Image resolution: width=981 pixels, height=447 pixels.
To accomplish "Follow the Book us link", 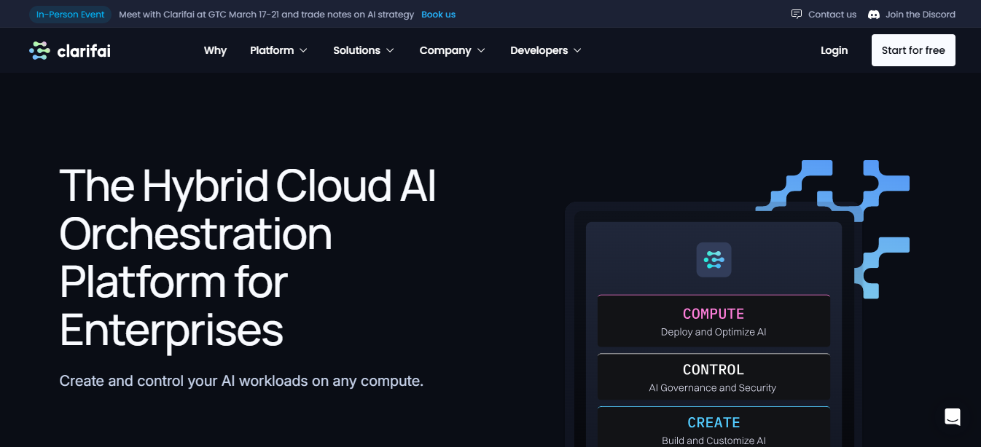I will pos(438,15).
